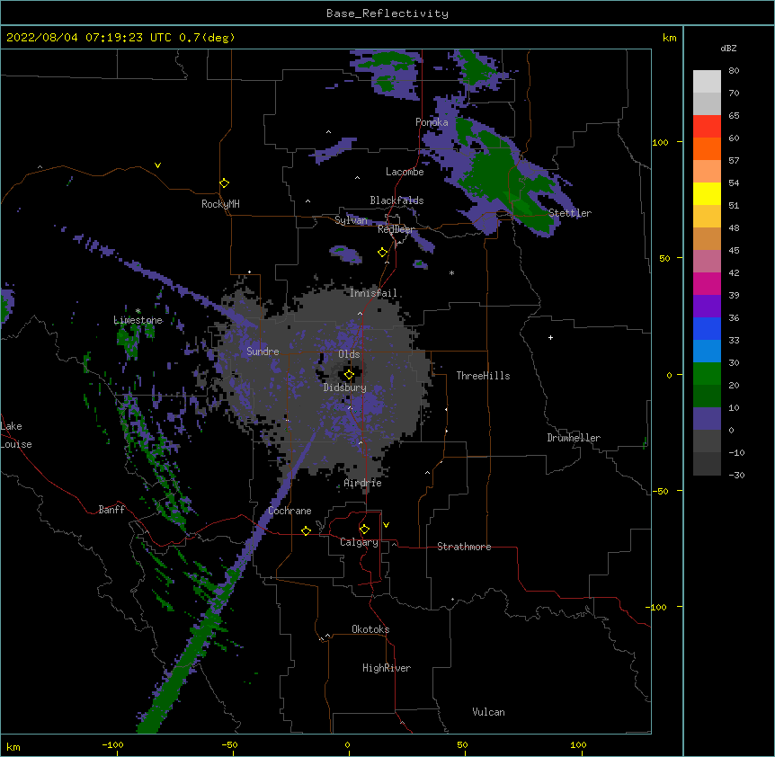
Task: Click the Calgary city label
Action: 359,542
